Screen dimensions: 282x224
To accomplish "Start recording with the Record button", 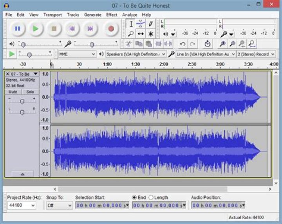I will click(x=111, y=29).
